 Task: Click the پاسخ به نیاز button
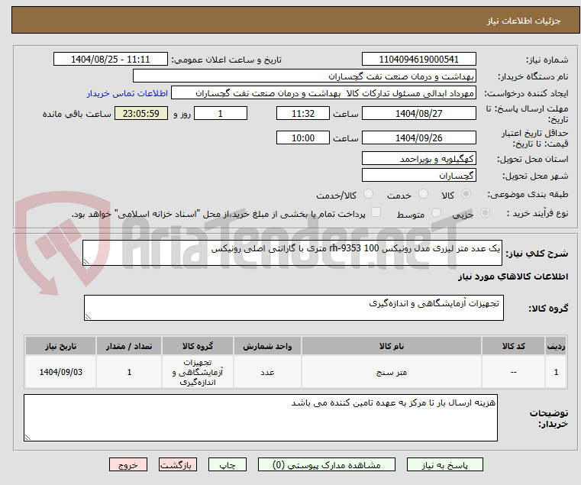click(444, 464)
